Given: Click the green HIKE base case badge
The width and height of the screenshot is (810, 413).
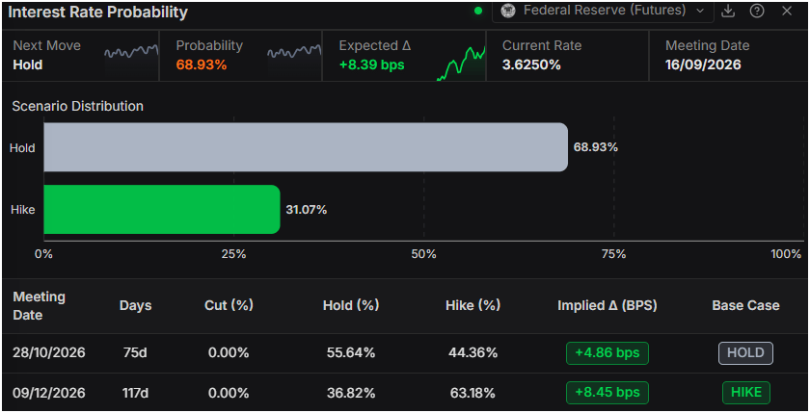Looking at the screenshot, I should coord(746,393).
